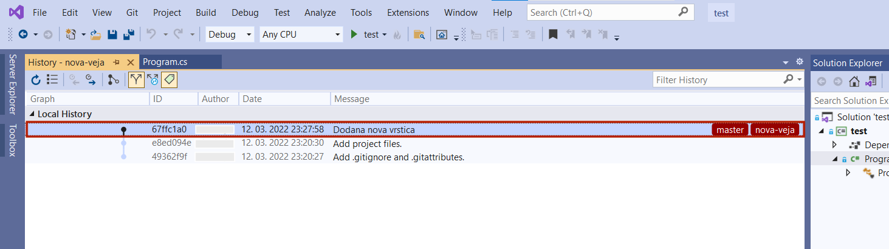This screenshot has height=249, width=889.
Task: Click the nova-veja branch label
Action: pyautogui.click(x=775, y=129)
